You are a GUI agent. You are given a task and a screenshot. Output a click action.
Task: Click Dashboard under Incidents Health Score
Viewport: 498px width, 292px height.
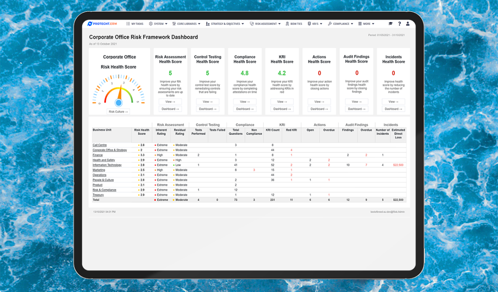[x=393, y=109]
